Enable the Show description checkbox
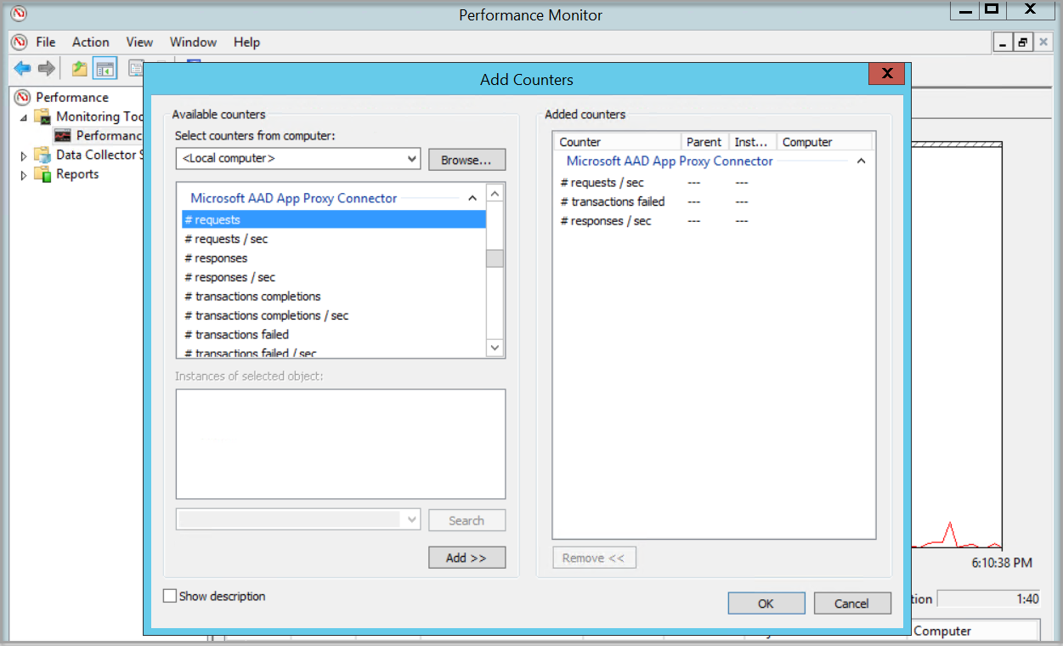 tap(170, 596)
